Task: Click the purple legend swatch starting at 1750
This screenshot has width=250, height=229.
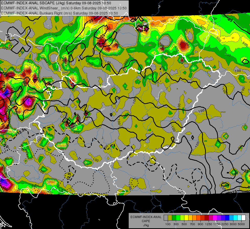Action: click(x=219, y=218)
